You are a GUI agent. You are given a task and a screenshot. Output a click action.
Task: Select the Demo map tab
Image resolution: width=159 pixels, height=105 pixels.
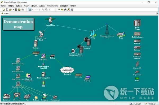[x=5, y=13]
